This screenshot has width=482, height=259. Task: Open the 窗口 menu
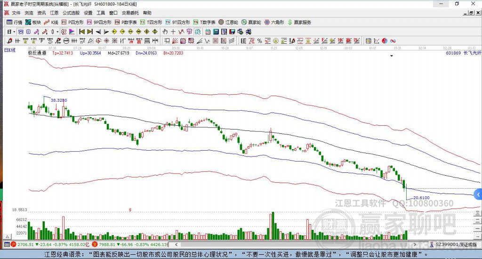coord(113,13)
